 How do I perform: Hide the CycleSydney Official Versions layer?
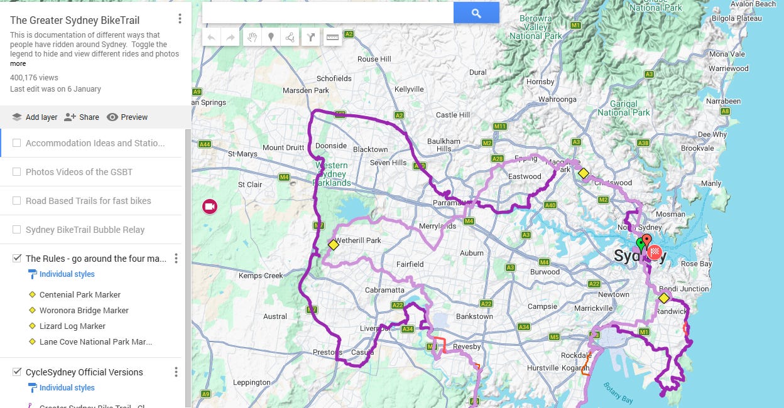pos(17,372)
